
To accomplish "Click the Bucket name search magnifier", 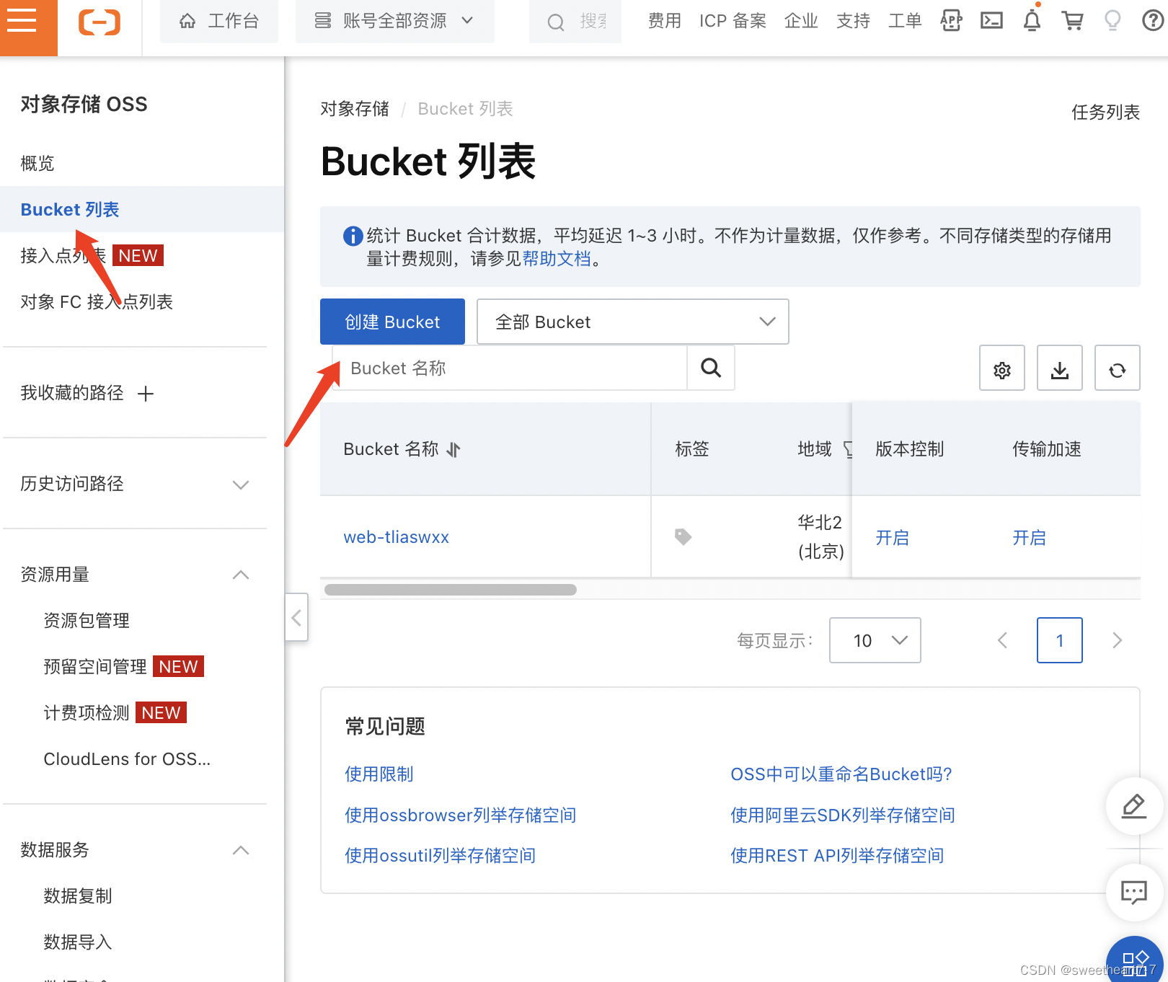I will click(711, 368).
